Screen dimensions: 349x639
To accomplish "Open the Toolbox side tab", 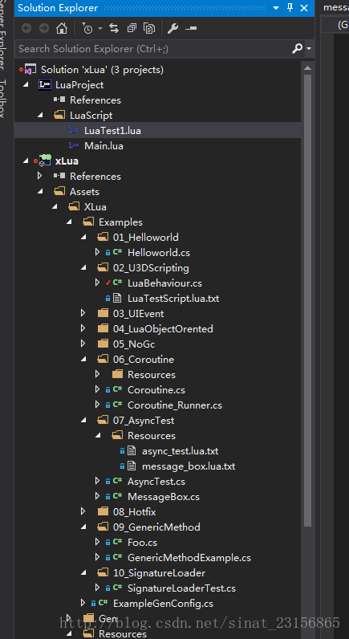I will pyautogui.click(x=3, y=98).
